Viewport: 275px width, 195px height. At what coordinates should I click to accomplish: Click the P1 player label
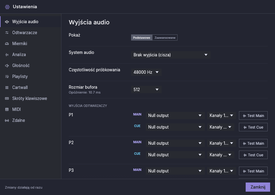[71, 115]
